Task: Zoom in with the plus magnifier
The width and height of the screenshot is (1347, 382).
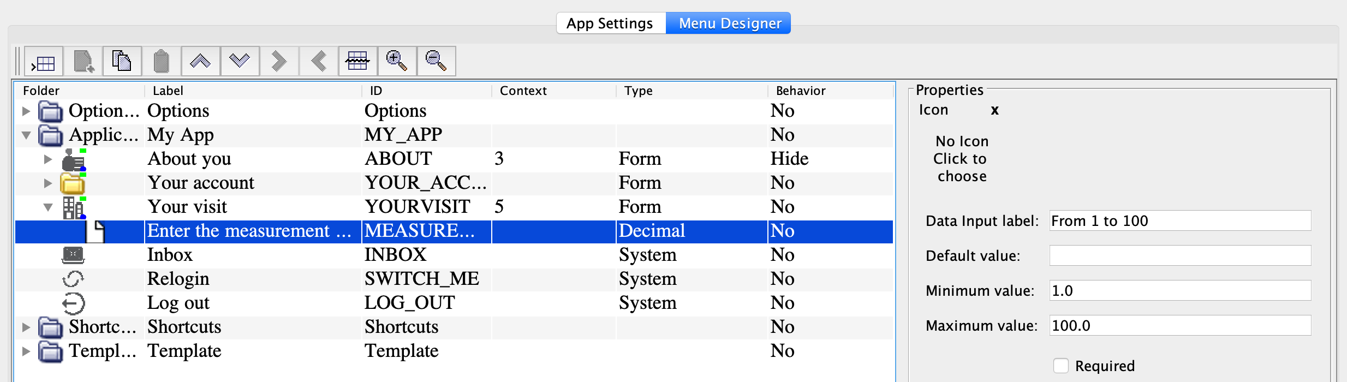Action: pos(397,61)
